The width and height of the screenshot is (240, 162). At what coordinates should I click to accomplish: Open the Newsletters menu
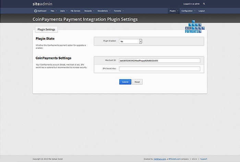click(x=103, y=11)
